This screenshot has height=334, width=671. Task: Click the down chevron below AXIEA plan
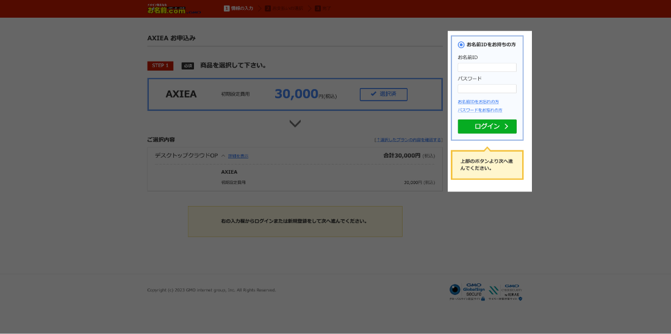pyautogui.click(x=295, y=124)
